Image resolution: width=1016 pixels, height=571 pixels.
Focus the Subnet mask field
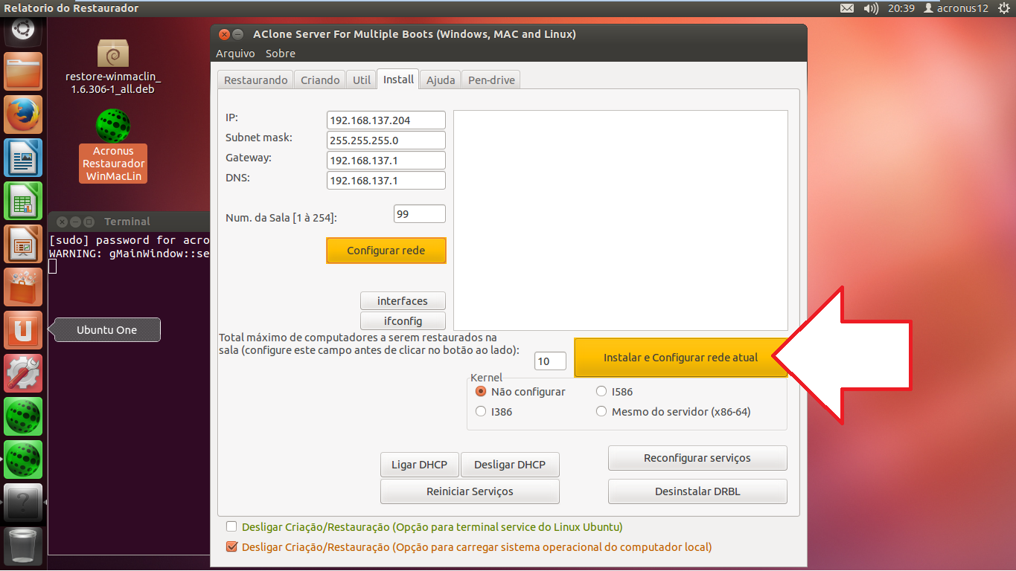[x=386, y=141]
